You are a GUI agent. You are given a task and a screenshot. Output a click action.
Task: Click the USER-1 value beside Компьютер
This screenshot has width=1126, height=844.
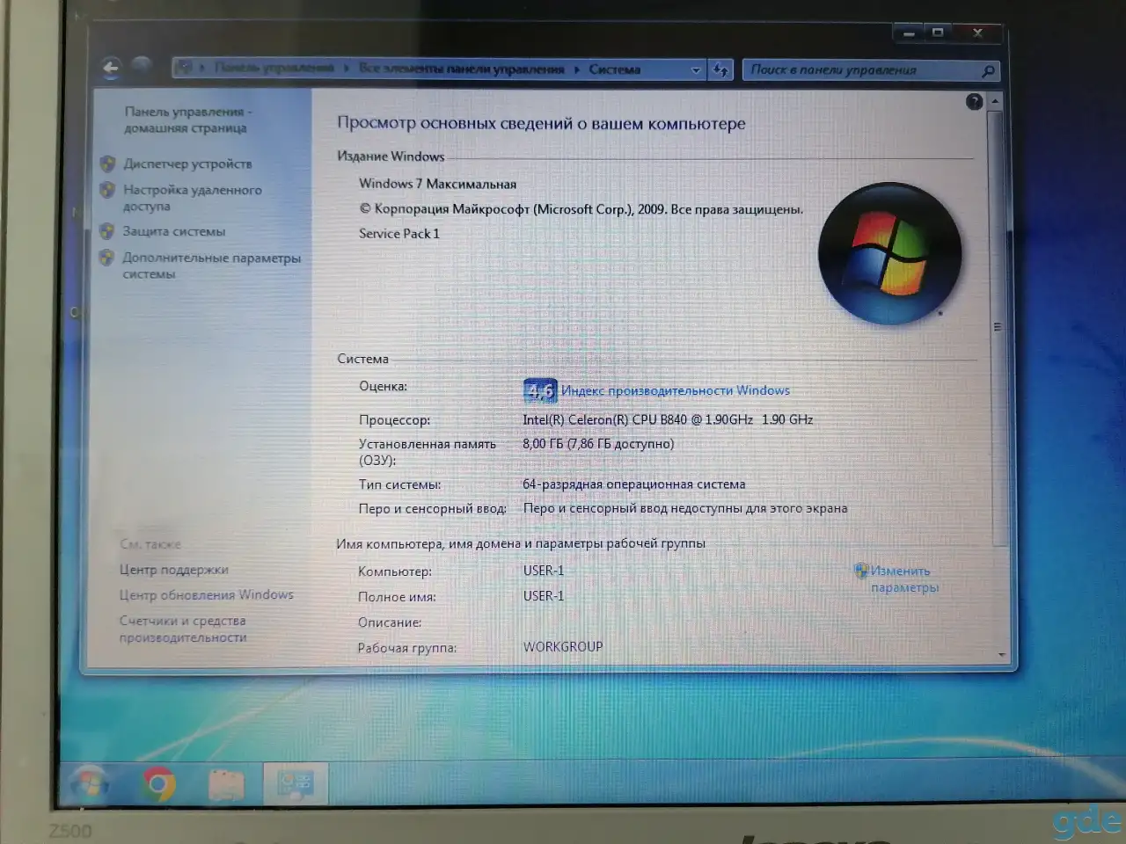pos(544,571)
